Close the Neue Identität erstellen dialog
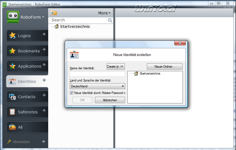Screen dimensions: 236x150 click(x=180, y=43)
